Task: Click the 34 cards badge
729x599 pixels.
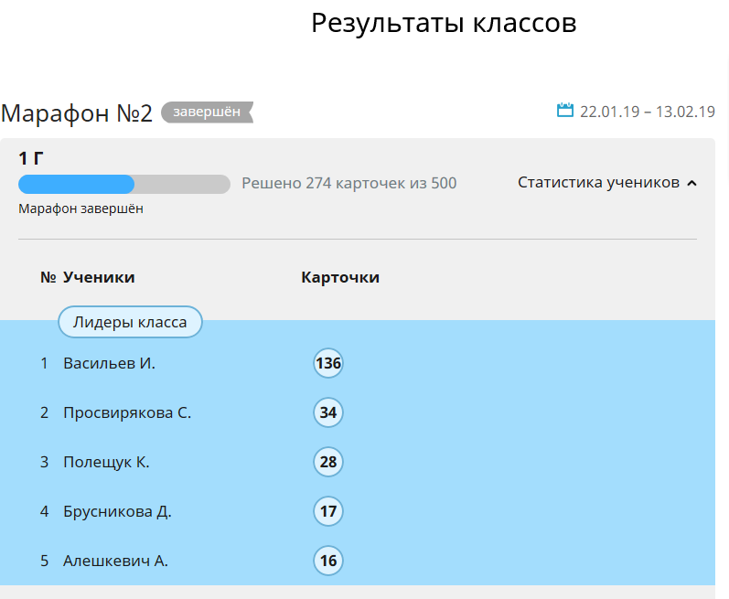Action: click(328, 412)
